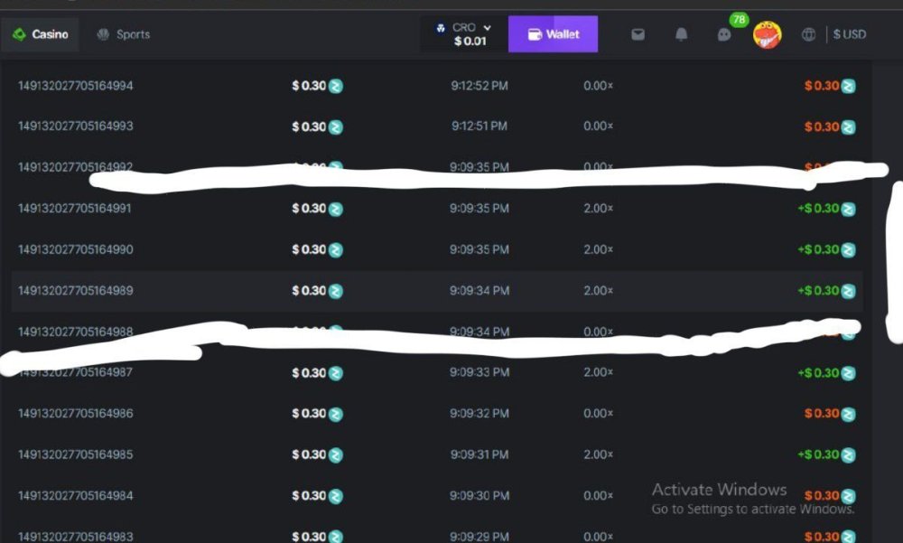
Task: Click coin icon in the 9:09:32 PM payout
Action: (848, 414)
